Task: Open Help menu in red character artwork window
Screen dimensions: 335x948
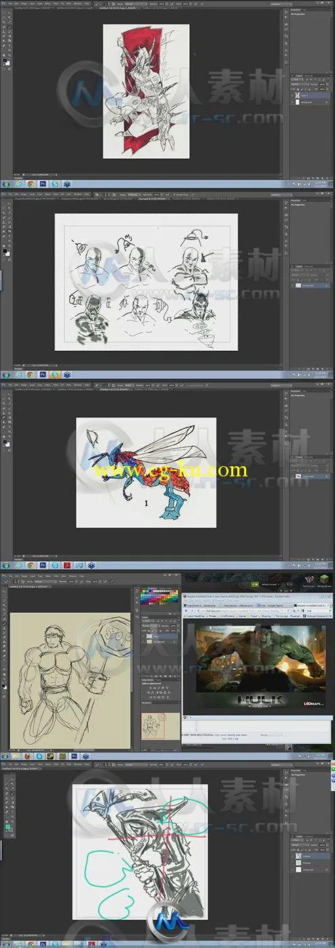Action: click(x=87, y=3)
